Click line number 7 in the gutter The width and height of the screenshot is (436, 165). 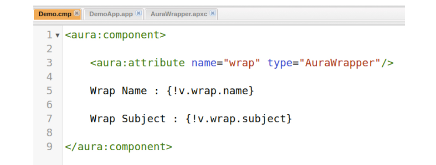49,119
